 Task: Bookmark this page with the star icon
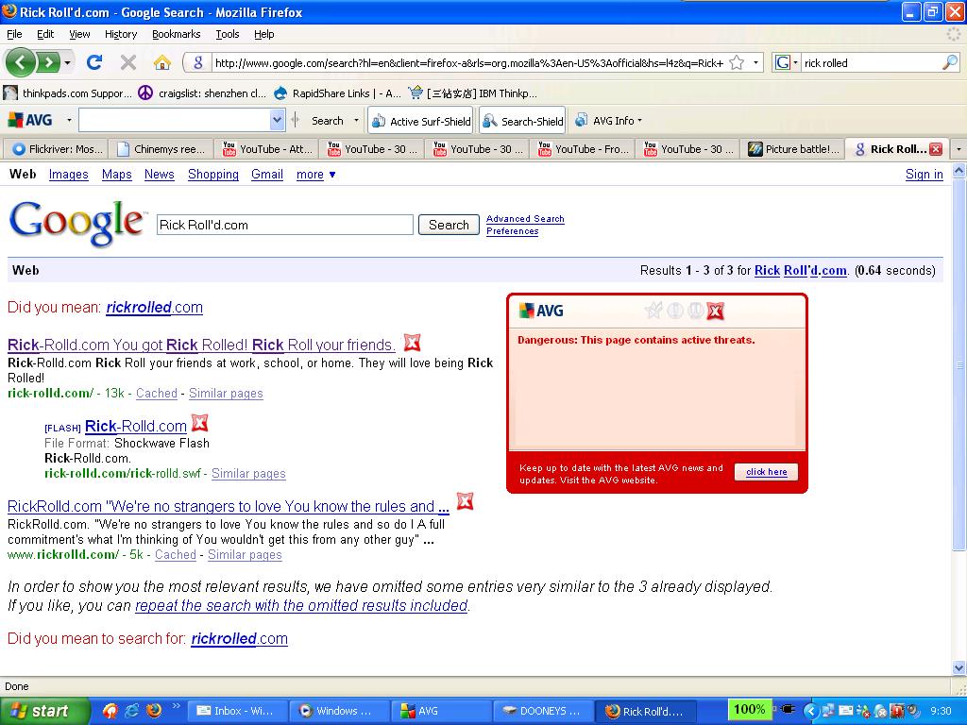pyautogui.click(x=737, y=62)
